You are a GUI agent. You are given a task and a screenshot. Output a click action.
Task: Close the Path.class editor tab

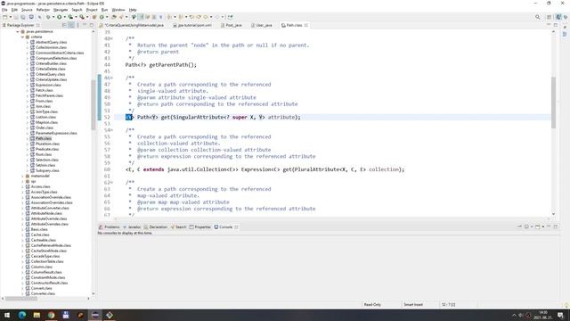point(306,25)
